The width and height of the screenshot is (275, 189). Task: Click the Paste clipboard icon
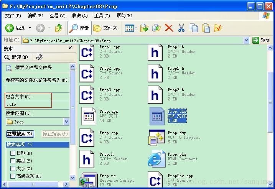tap(206, 28)
